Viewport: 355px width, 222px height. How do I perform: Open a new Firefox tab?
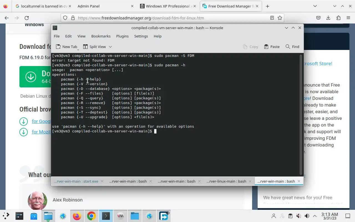pyautogui.click(x=267, y=6)
